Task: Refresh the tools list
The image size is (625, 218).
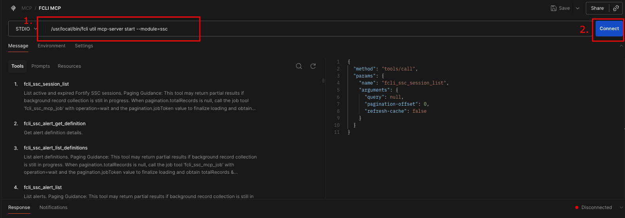Action: [x=313, y=66]
